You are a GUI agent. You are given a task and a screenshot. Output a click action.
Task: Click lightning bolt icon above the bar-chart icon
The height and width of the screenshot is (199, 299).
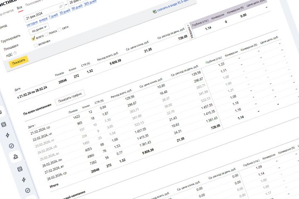point(7,135)
